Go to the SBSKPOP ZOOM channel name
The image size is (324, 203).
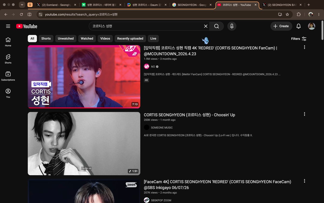[161, 200]
